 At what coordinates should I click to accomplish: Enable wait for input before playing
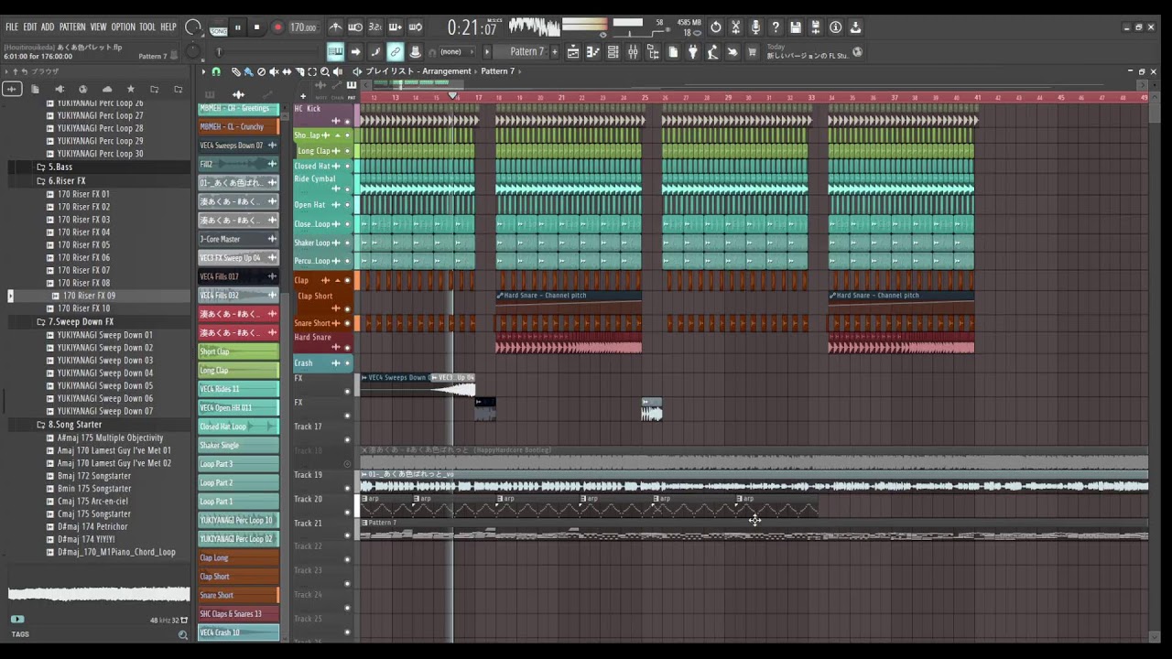point(355,27)
